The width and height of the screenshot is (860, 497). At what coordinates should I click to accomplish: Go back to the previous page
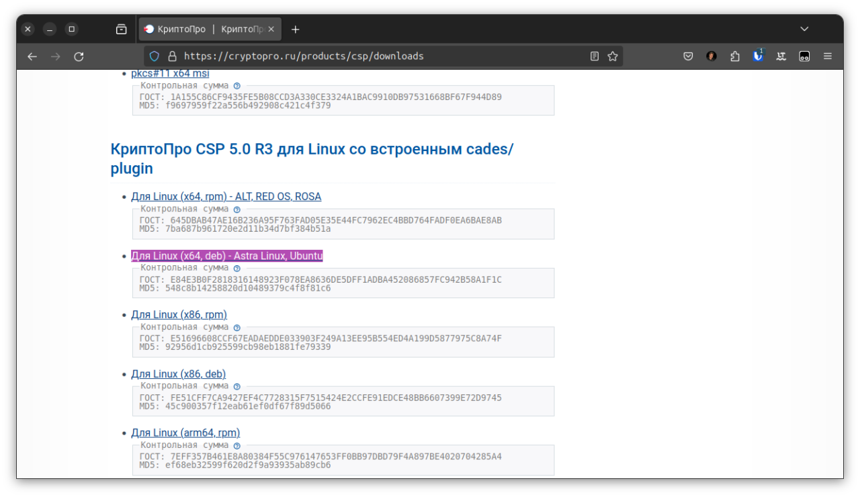(32, 56)
